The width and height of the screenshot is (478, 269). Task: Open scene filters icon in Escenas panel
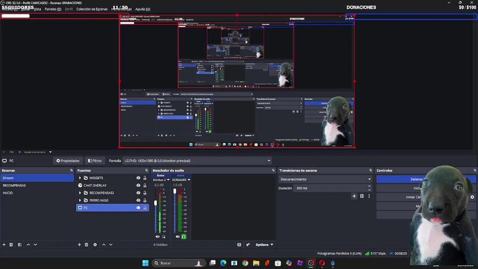[19, 245]
